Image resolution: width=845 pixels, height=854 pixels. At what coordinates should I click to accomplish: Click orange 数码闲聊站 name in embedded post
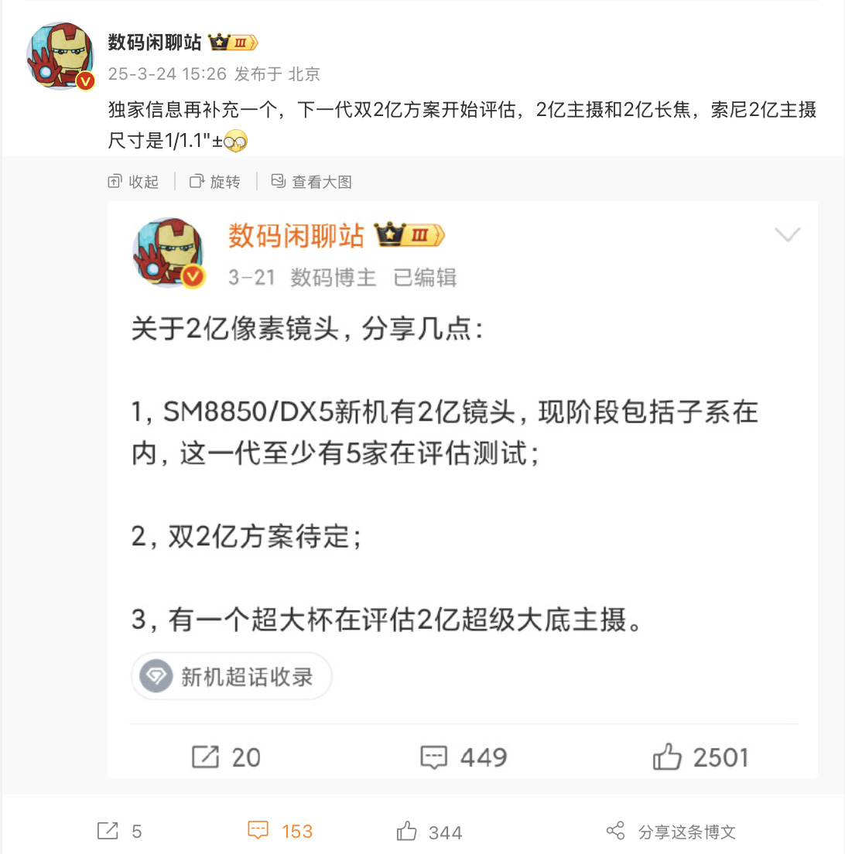click(296, 236)
